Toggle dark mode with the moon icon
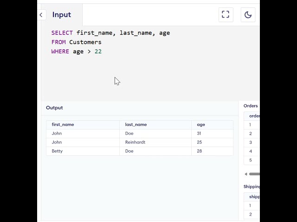 (248, 14)
